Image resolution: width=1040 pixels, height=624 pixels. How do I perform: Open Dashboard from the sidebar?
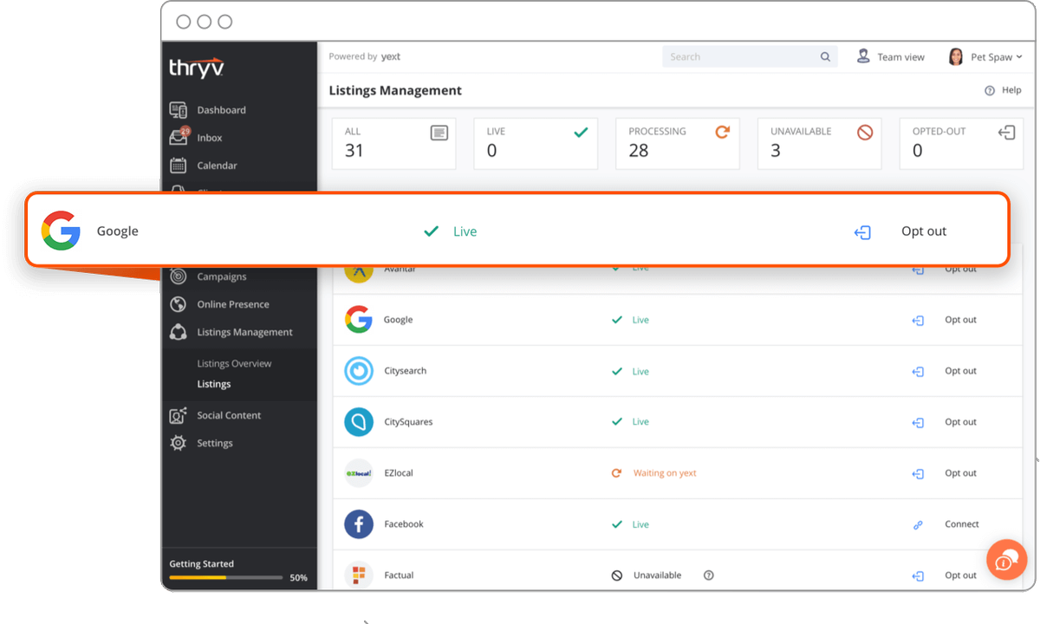pos(221,110)
